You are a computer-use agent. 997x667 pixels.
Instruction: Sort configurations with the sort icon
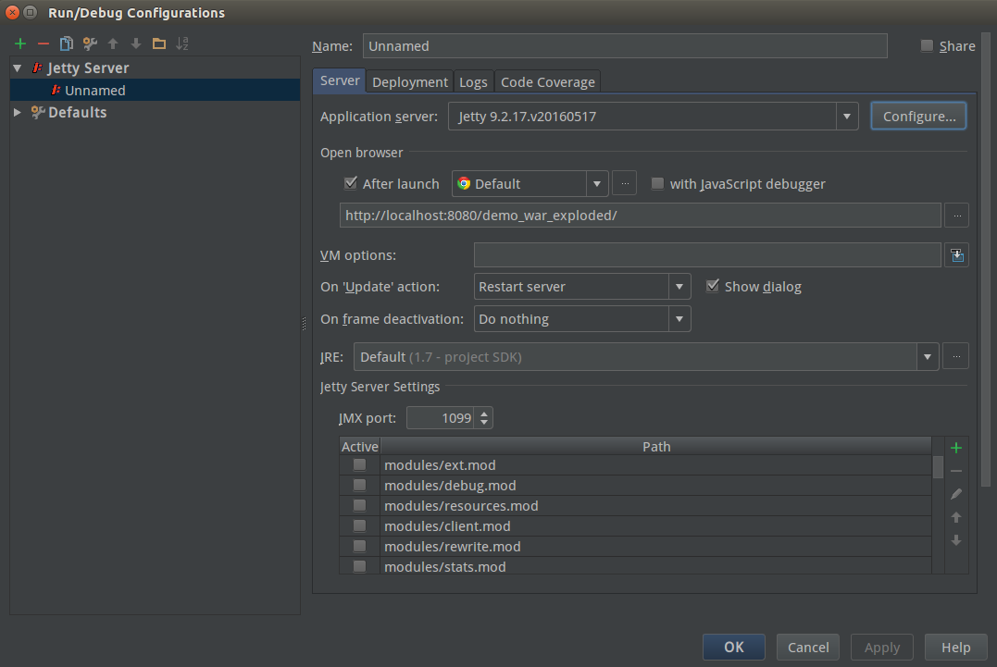click(x=181, y=43)
